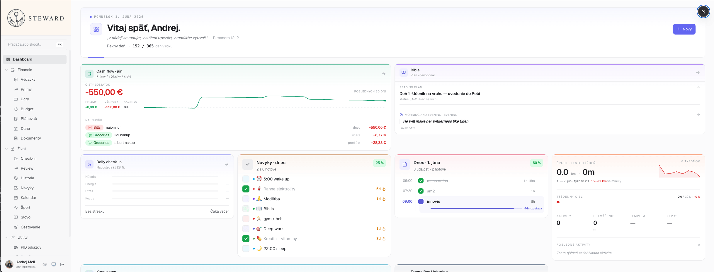The width and height of the screenshot is (714, 272).
Task: Click the Daily check-in moon icon
Action: (x=89, y=164)
